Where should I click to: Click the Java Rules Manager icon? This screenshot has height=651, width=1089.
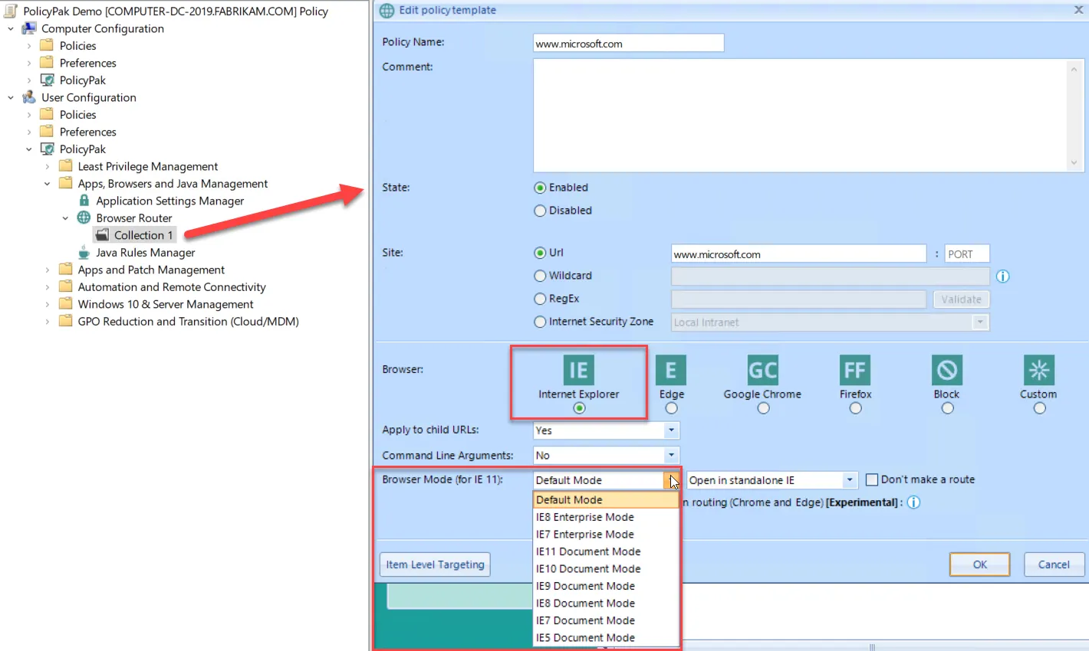click(84, 253)
